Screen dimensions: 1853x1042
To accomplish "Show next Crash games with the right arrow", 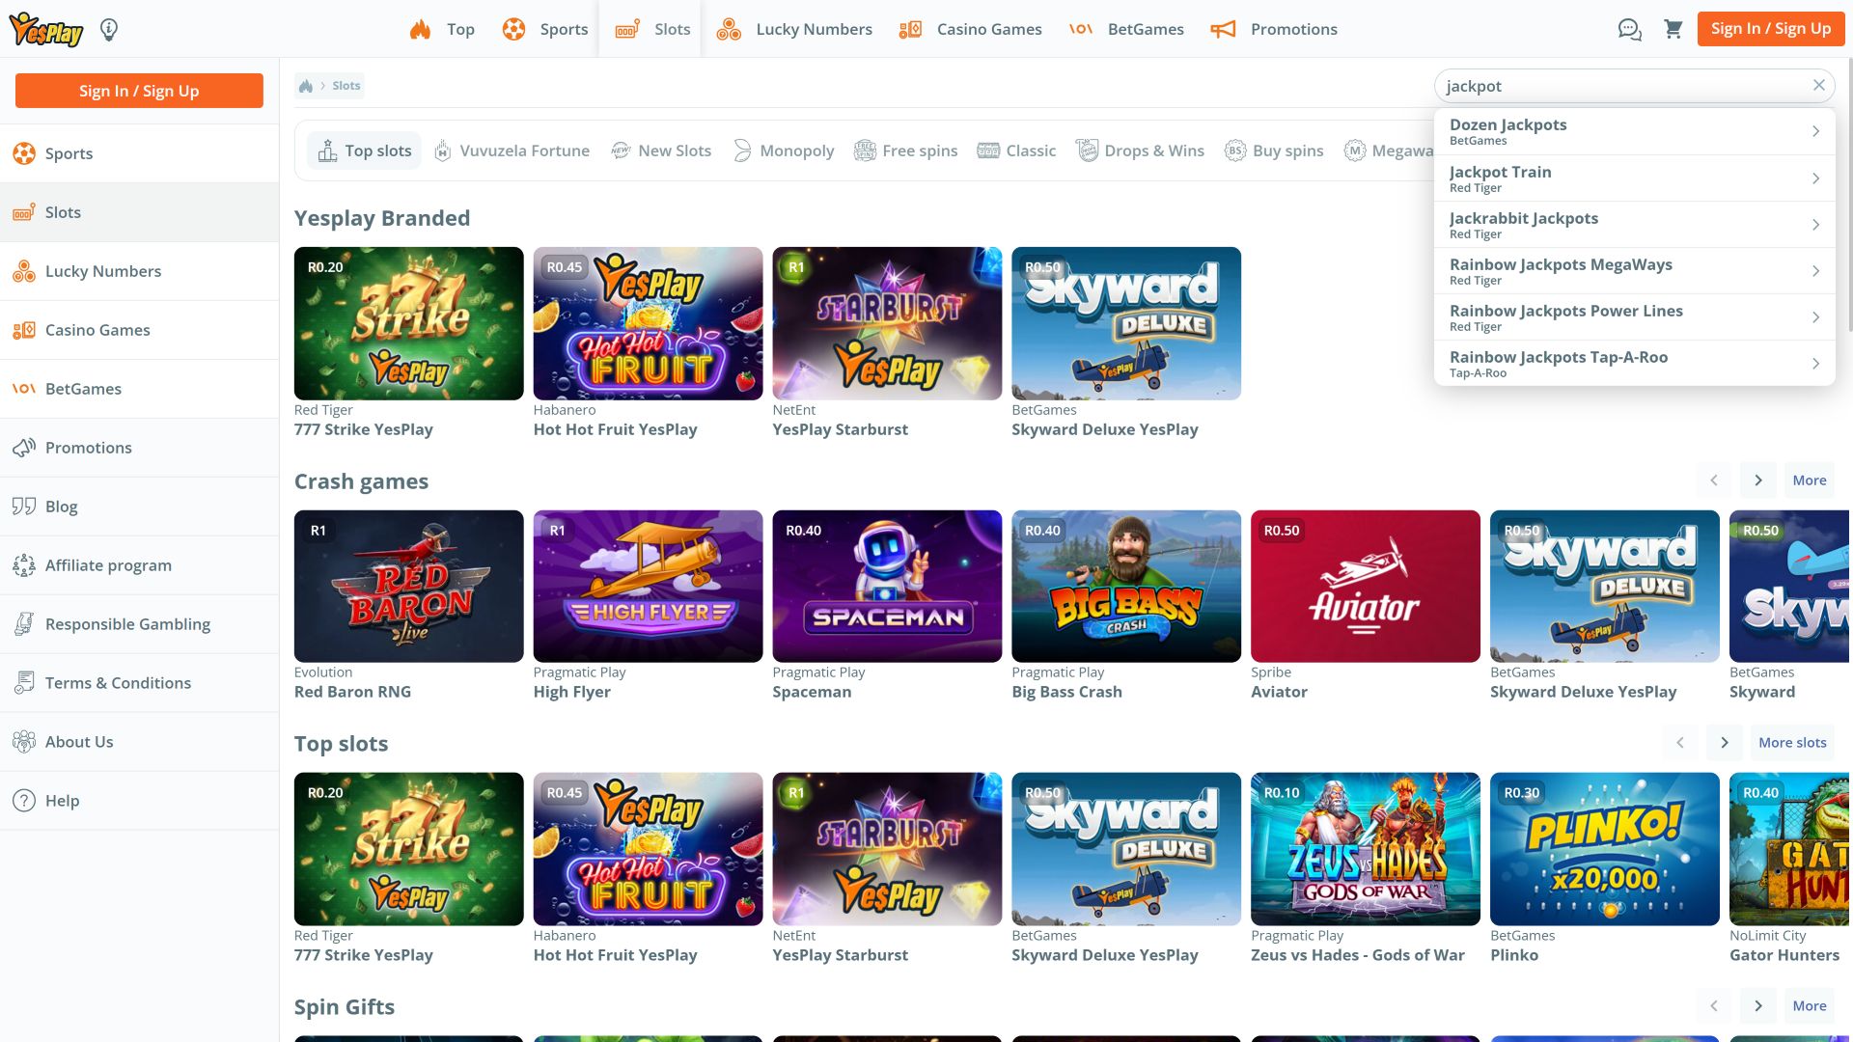I will click(x=1757, y=480).
